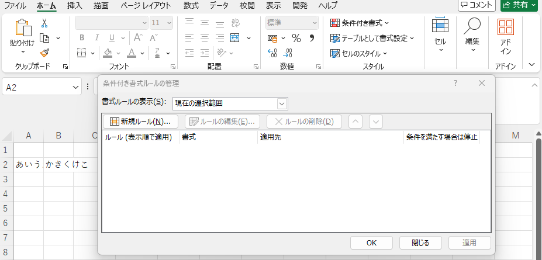The width and height of the screenshot is (542, 260).
Task: Apply the Font Color A icon
Action: pyautogui.click(x=132, y=53)
